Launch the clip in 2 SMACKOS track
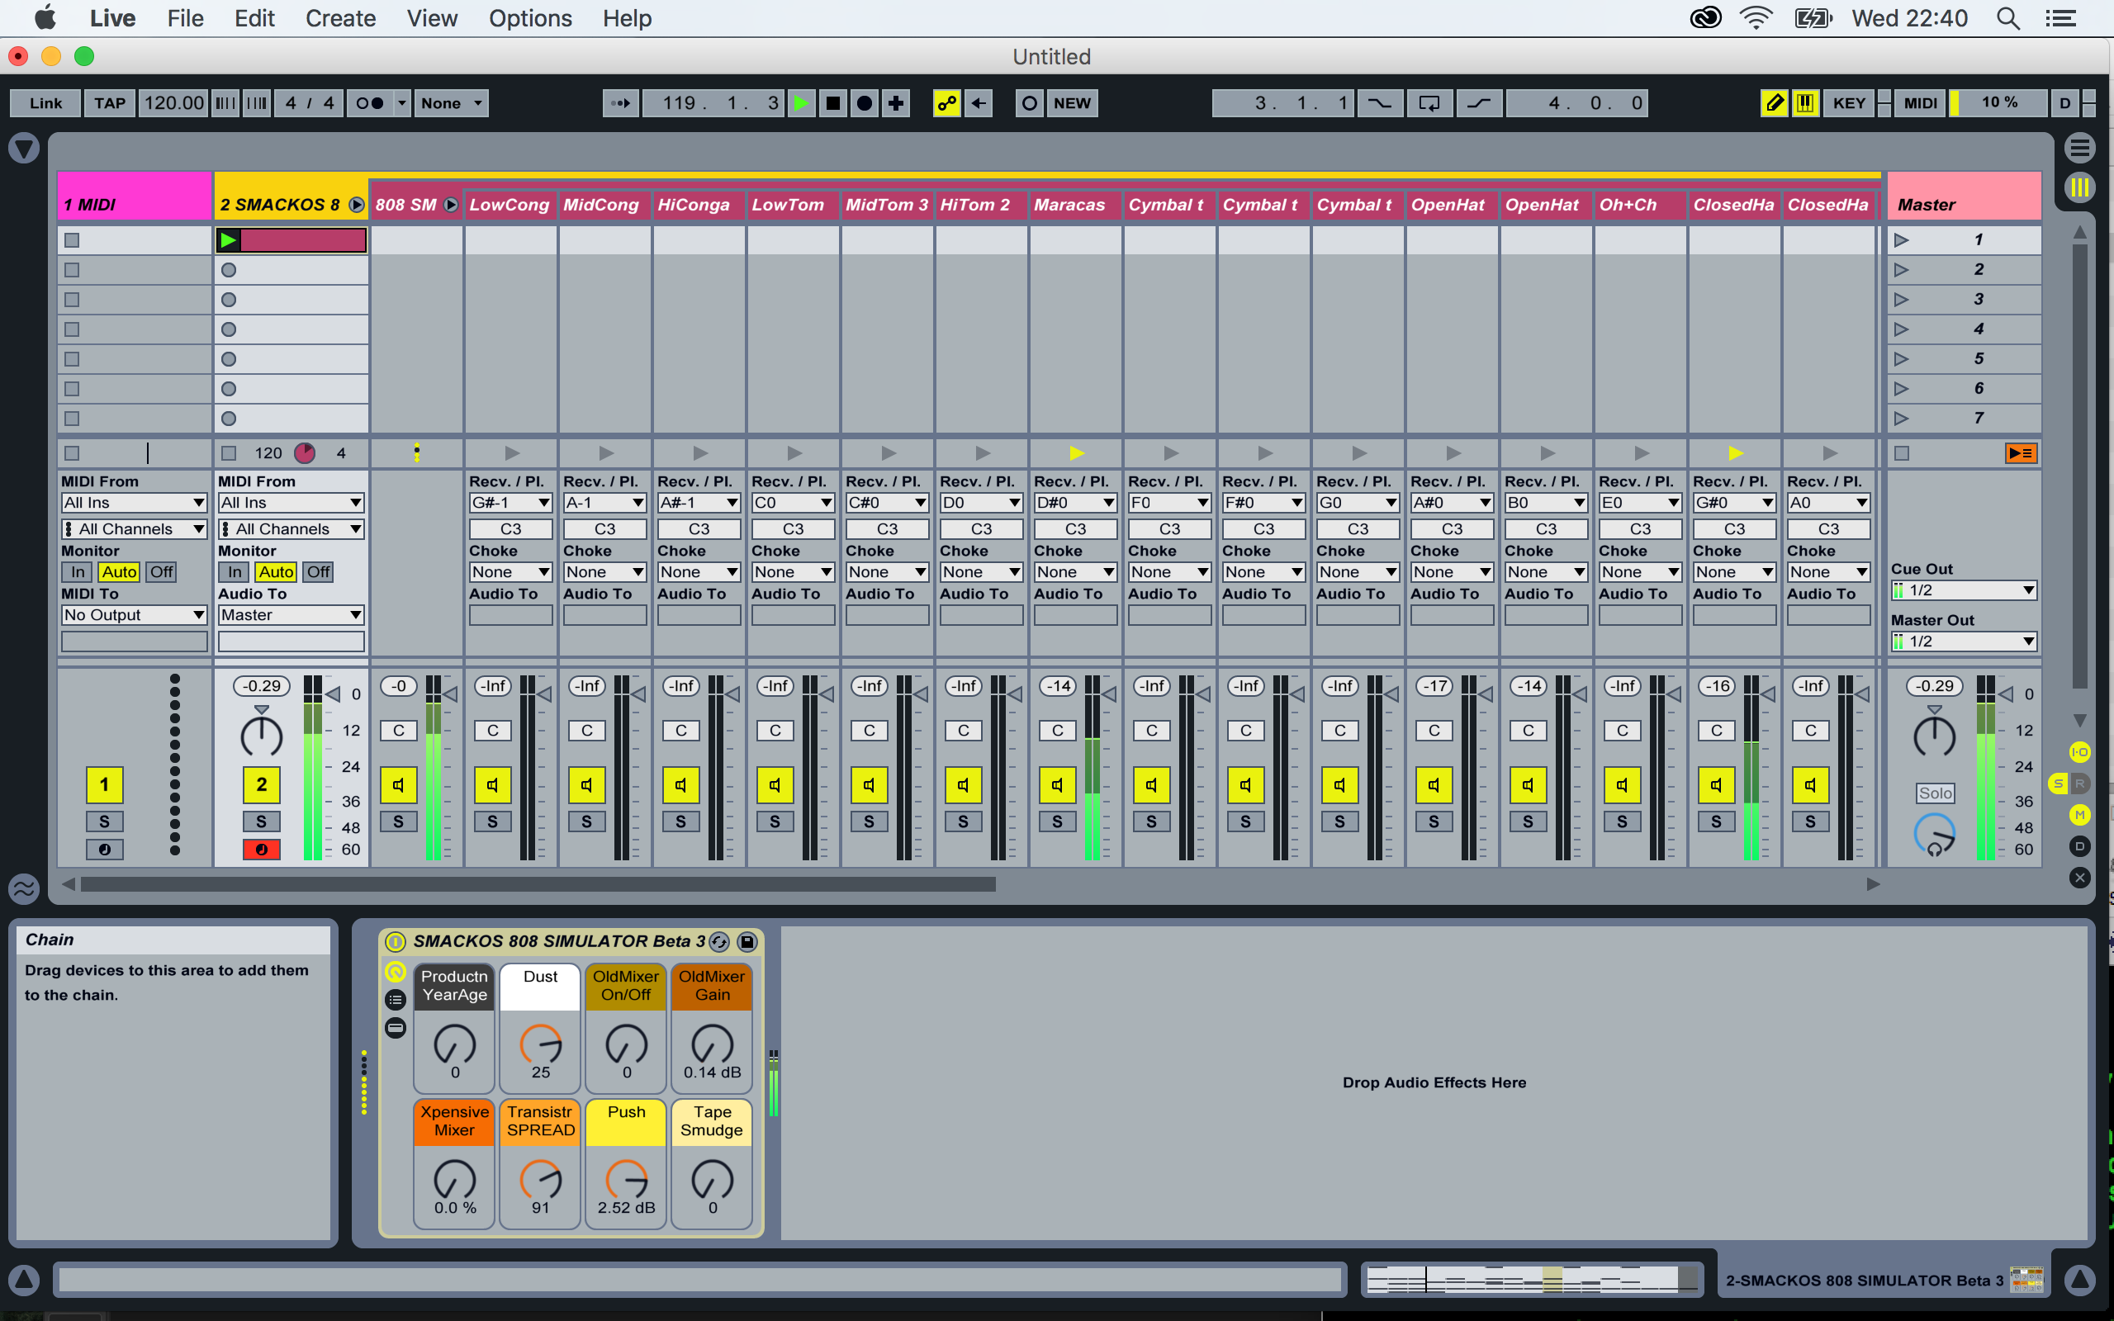 [228, 239]
